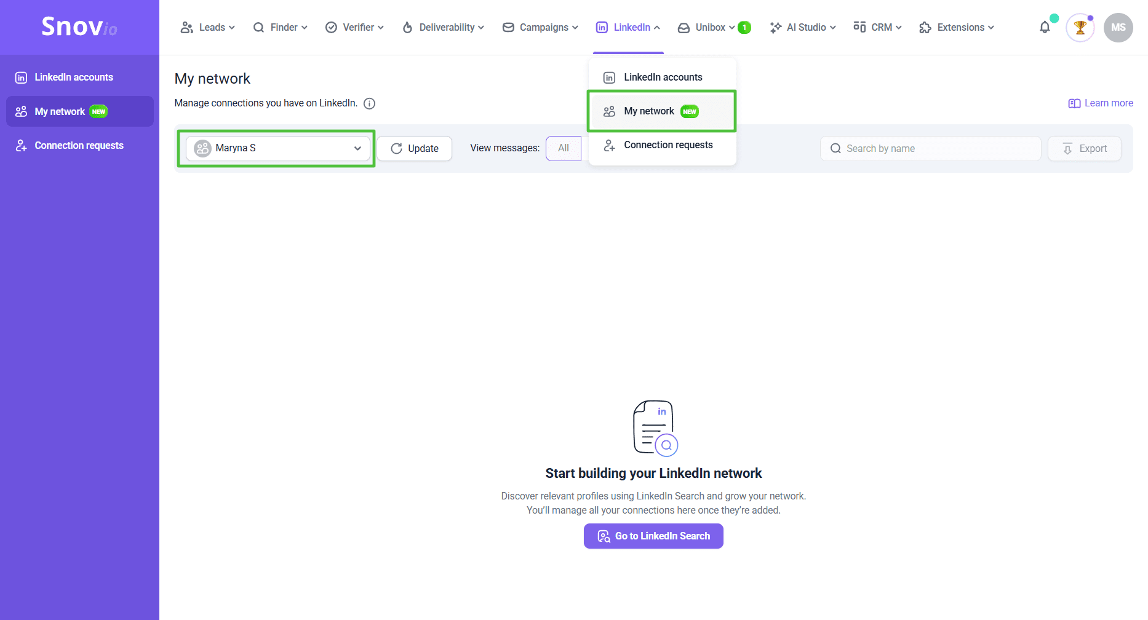Screen dimensions: 1148x620
Task: Select LinkedIn accounts in the dropdown menu
Action: click(x=662, y=77)
